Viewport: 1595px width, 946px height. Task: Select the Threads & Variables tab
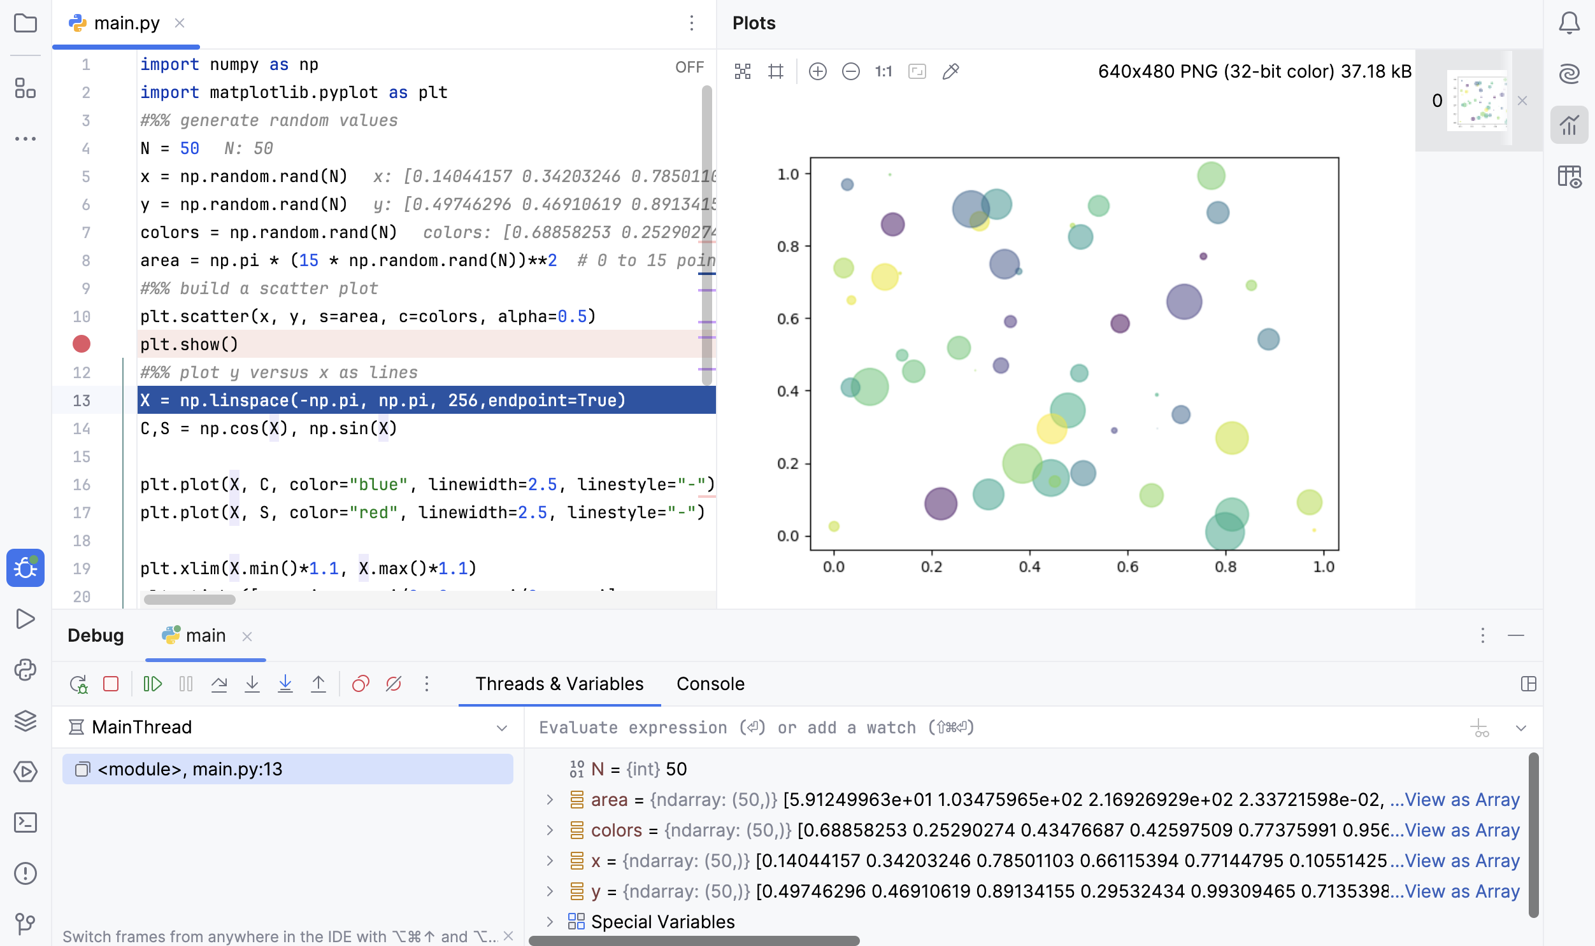click(x=559, y=684)
